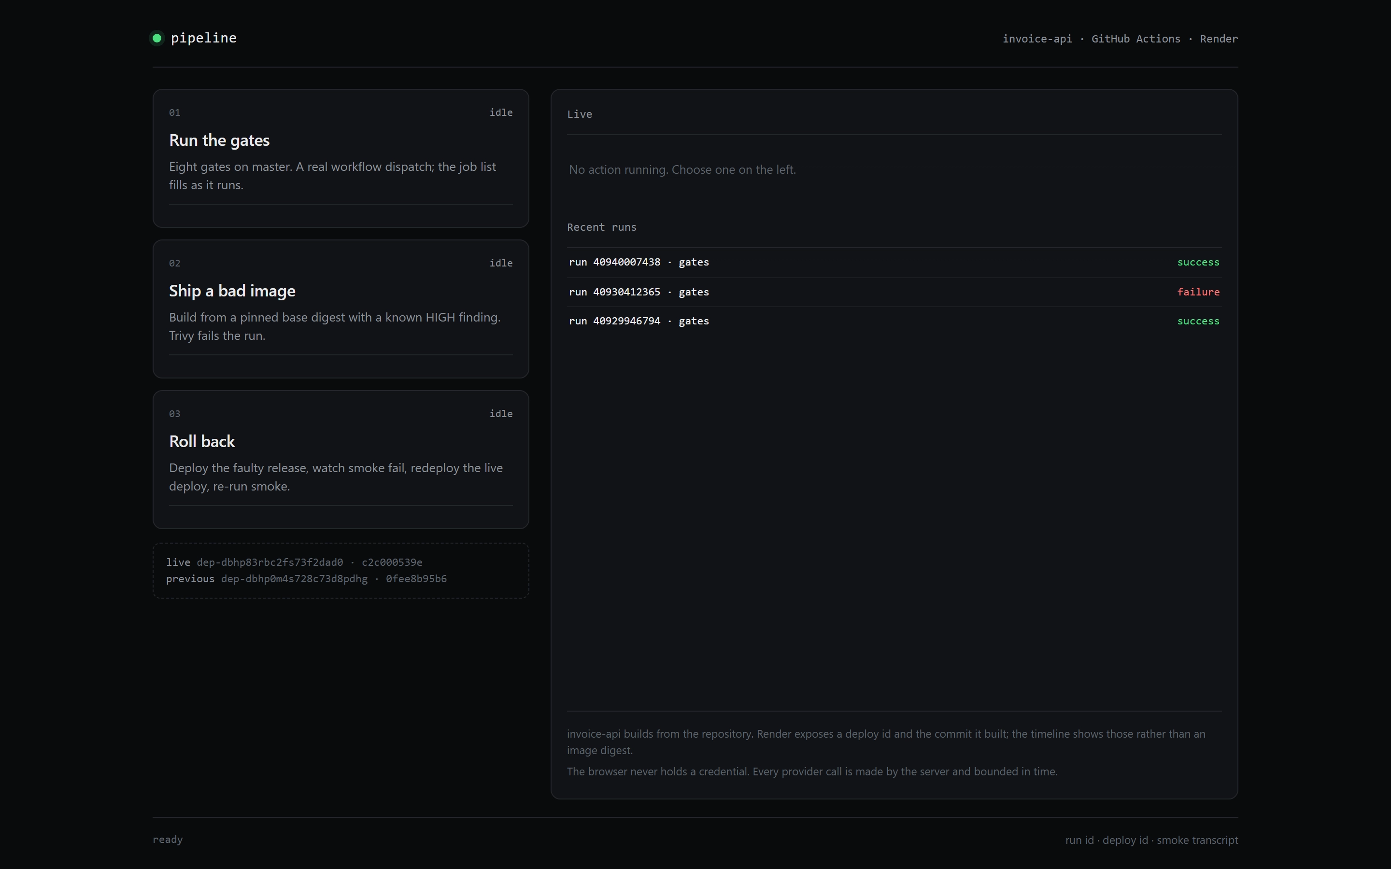Click the card number 02 label
Viewport: 1391px width, 869px height.
pos(175,263)
